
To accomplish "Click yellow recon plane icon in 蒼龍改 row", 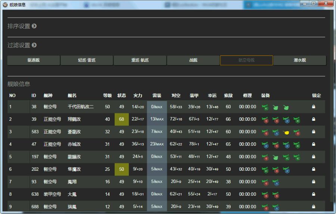I will [286, 132].
